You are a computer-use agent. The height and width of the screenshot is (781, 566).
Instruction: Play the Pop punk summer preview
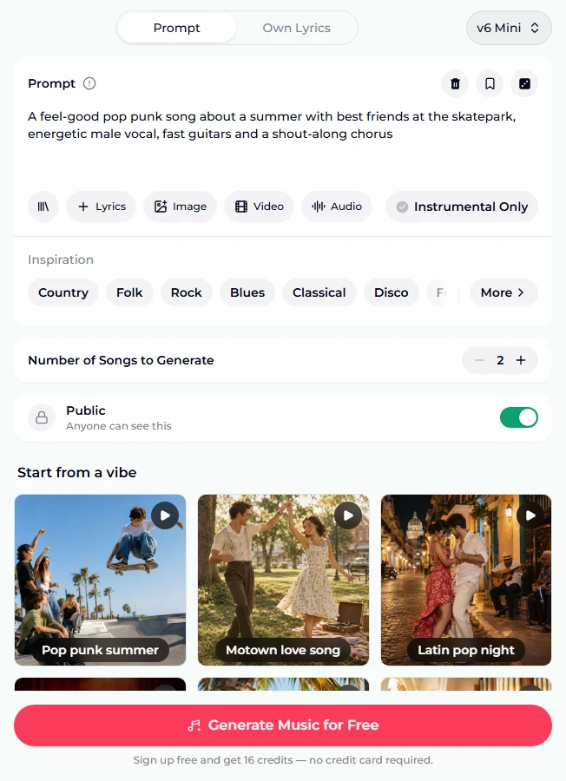pos(165,515)
